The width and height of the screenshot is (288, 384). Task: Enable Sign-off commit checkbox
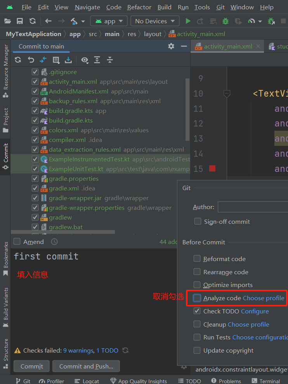pyautogui.click(x=198, y=221)
